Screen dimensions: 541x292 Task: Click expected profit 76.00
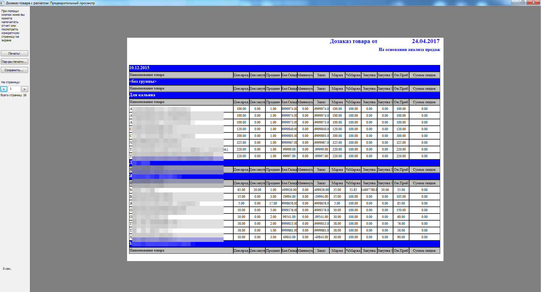401,224
